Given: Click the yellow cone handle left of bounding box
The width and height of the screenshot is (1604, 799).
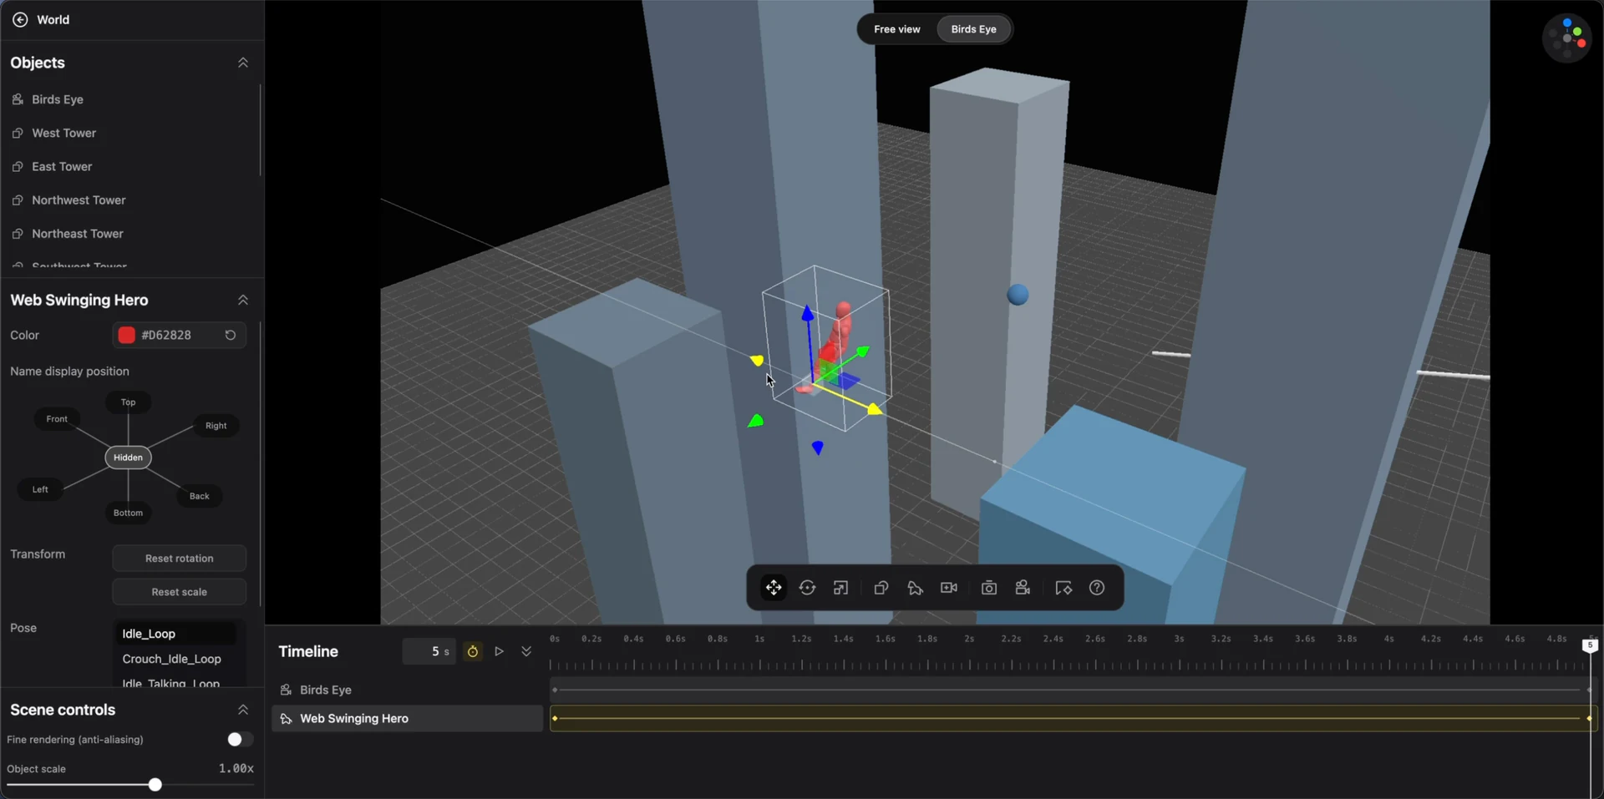Looking at the screenshot, I should coord(757,361).
